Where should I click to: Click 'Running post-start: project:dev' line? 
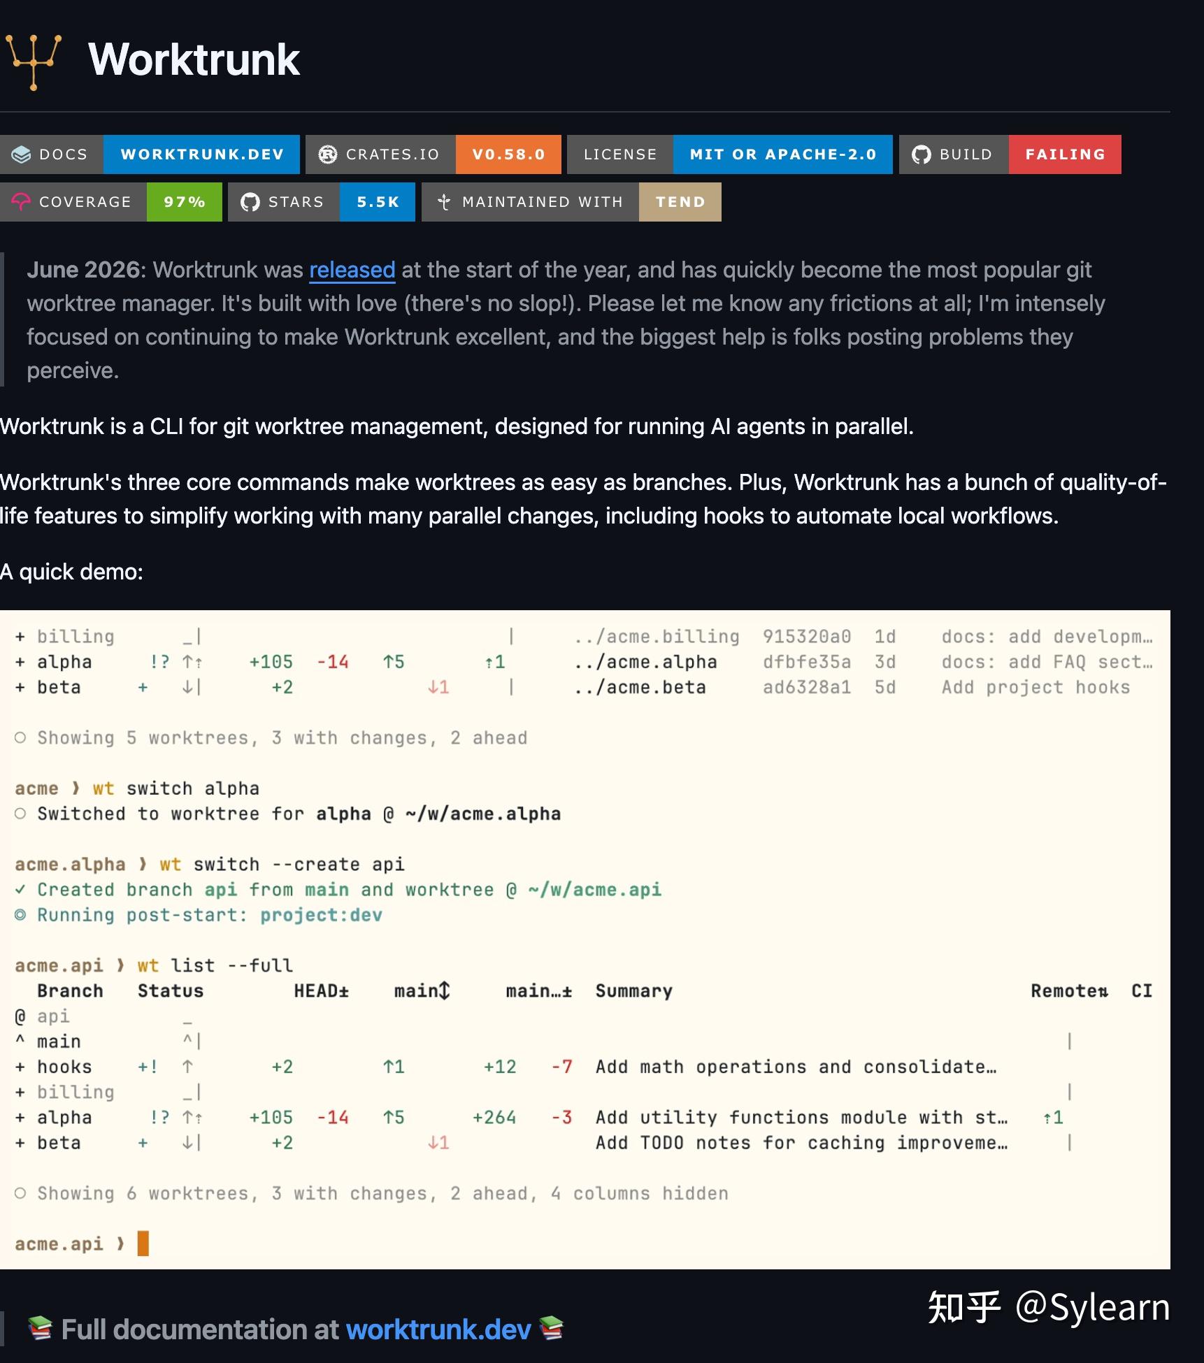click(x=199, y=916)
